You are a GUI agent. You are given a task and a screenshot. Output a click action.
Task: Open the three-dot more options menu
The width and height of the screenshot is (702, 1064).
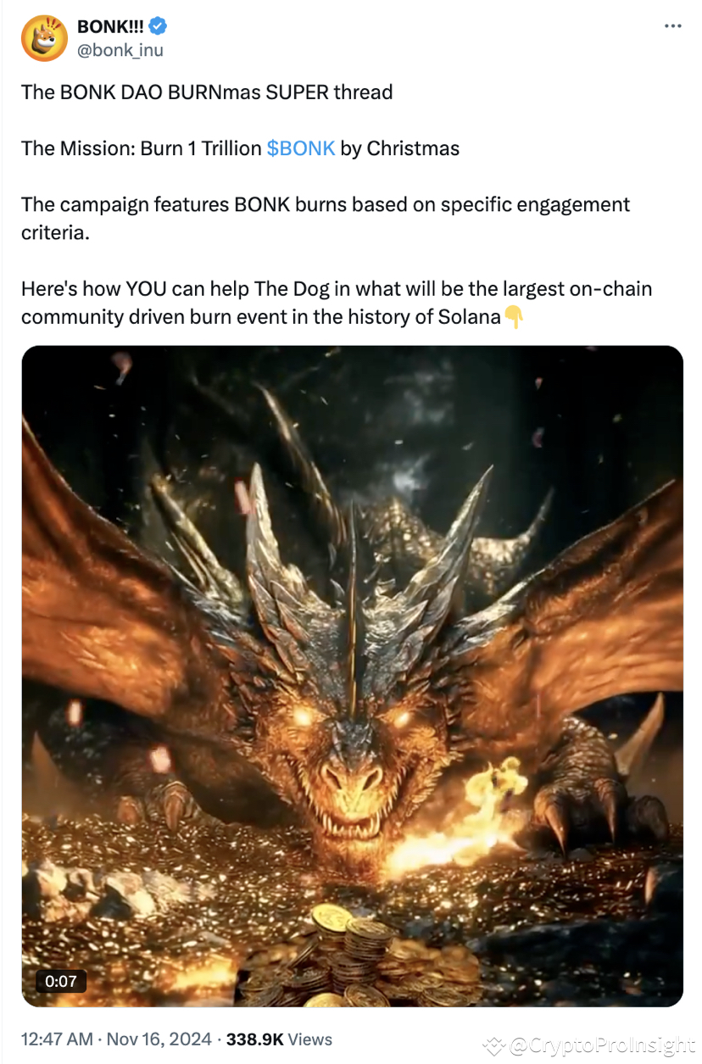point(672,26)
